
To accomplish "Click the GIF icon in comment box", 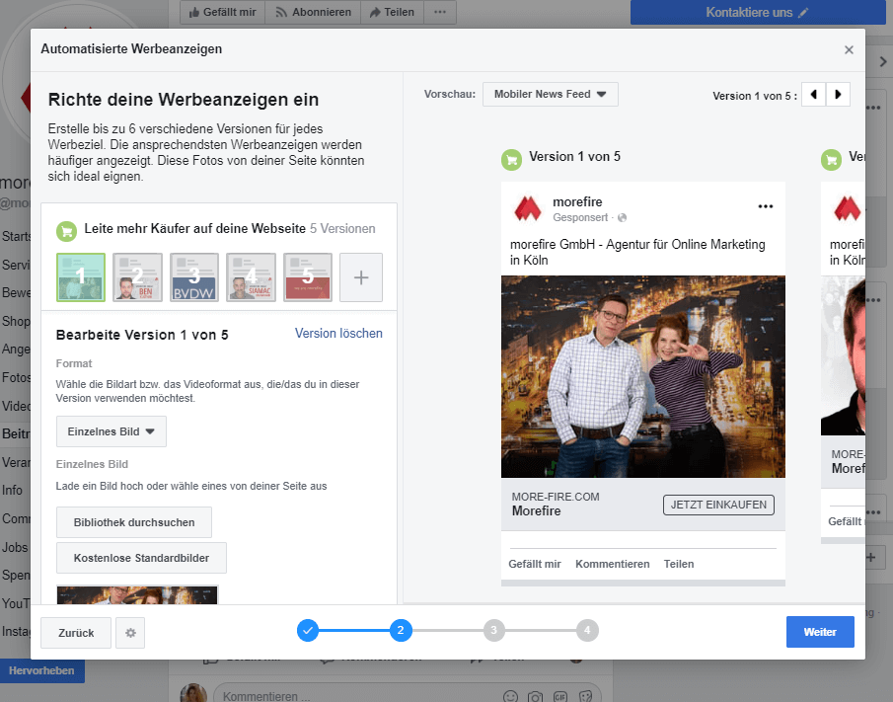I will (560, 697).
